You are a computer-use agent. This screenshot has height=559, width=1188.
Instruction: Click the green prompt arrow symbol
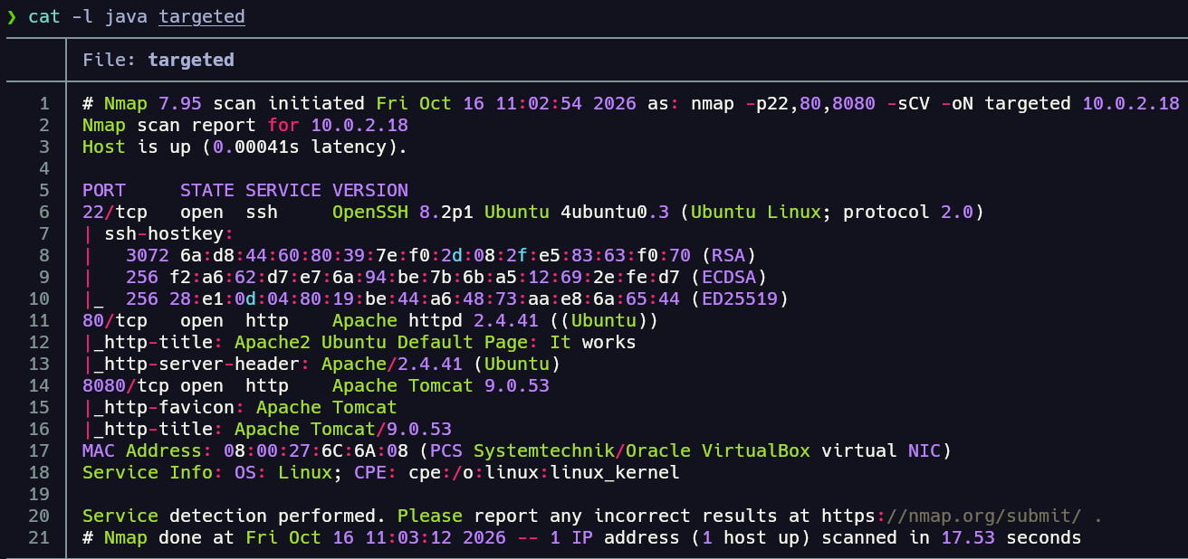coord(12,17)
